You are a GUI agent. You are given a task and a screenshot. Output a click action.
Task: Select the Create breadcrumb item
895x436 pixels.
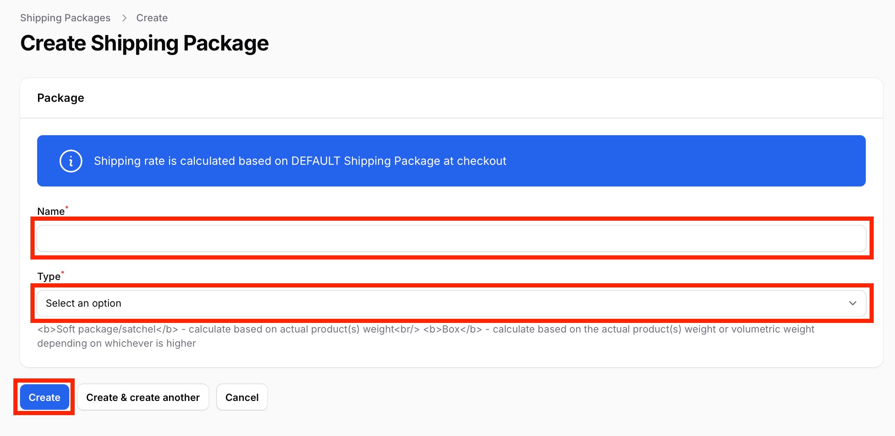pyautogui.click(x=152, y=18)
